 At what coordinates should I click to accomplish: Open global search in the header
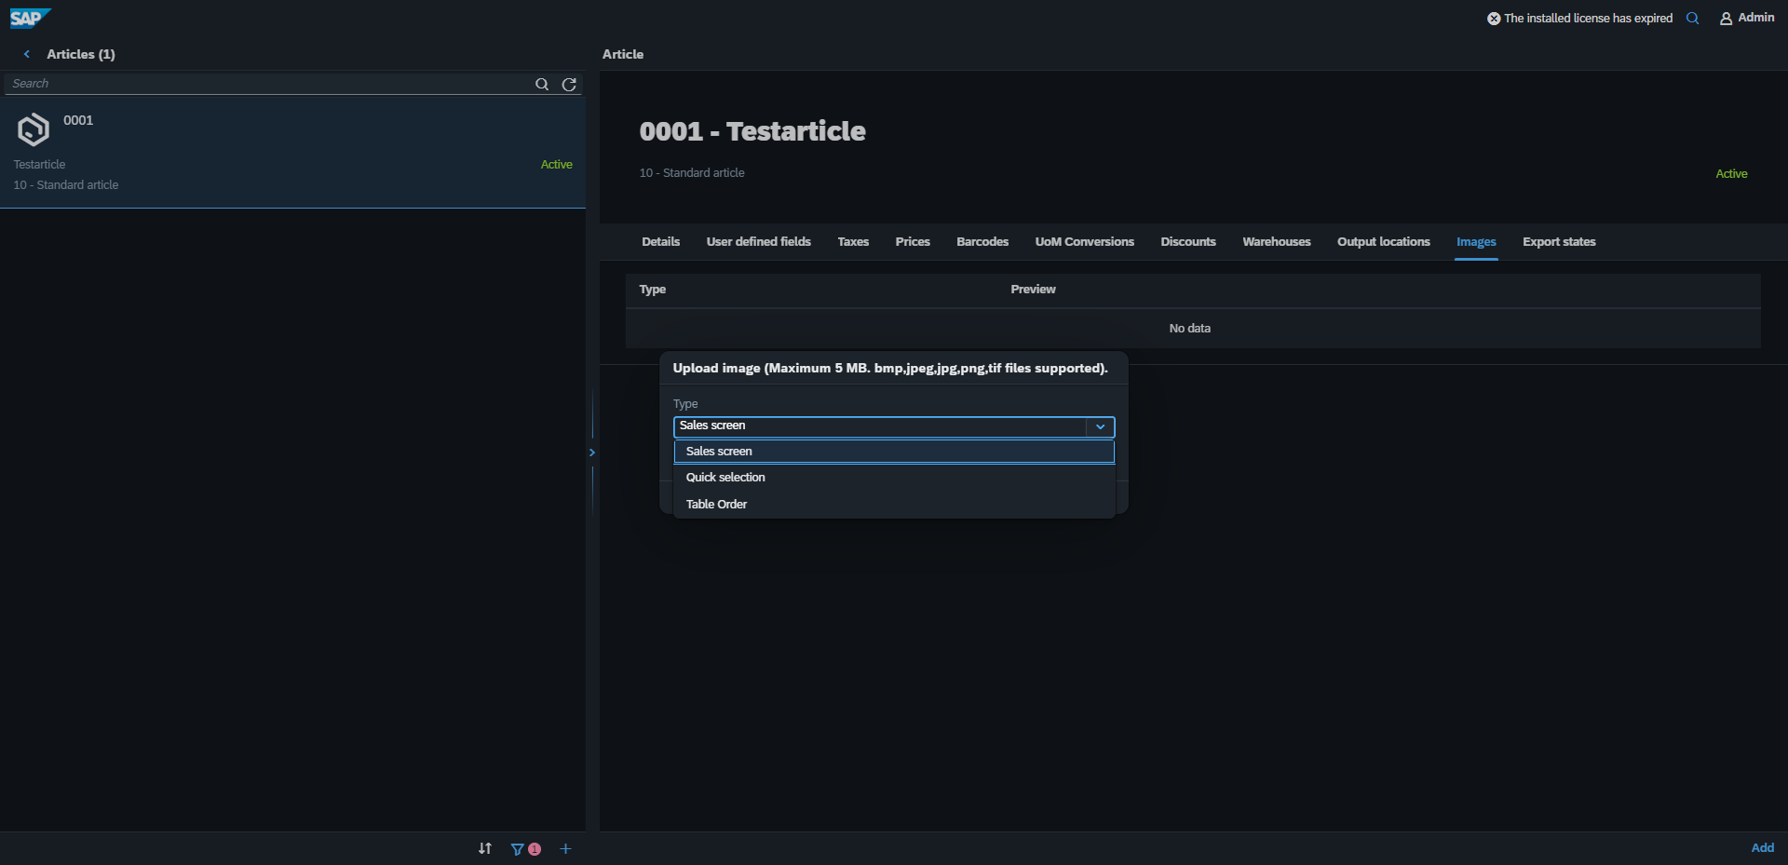click(x=1692, y=18)
